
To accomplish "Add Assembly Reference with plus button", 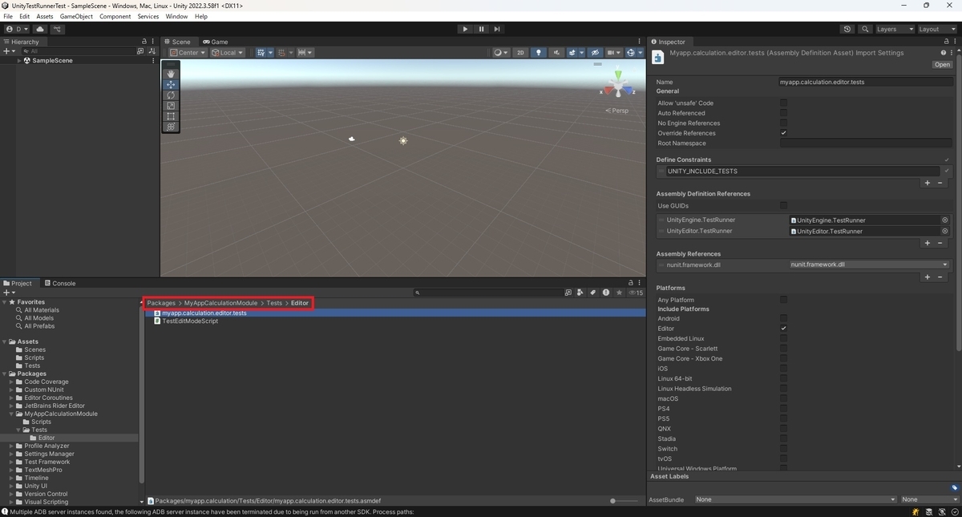I will point(928,277).
